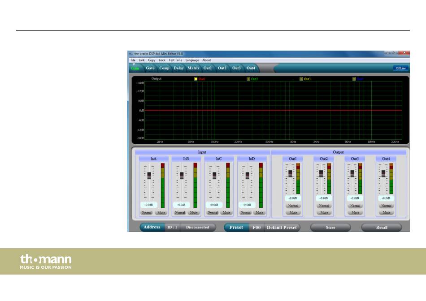The height and width of the screenshot is (301, 426).
Task: Click the Out2 gain fader knob
Action: pyautogui.click(x=321, y=173)
